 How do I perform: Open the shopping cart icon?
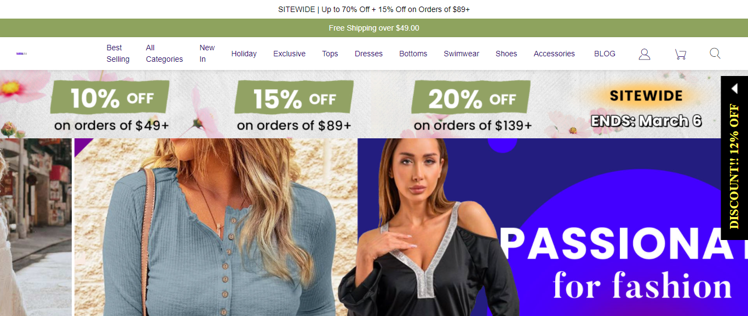pos(680,54)
